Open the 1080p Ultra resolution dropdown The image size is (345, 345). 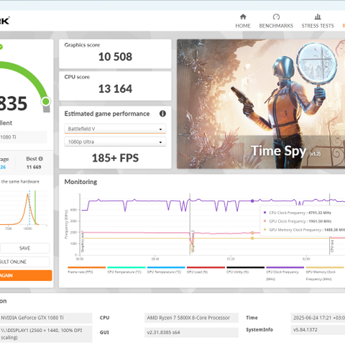(x=115, y=142)
